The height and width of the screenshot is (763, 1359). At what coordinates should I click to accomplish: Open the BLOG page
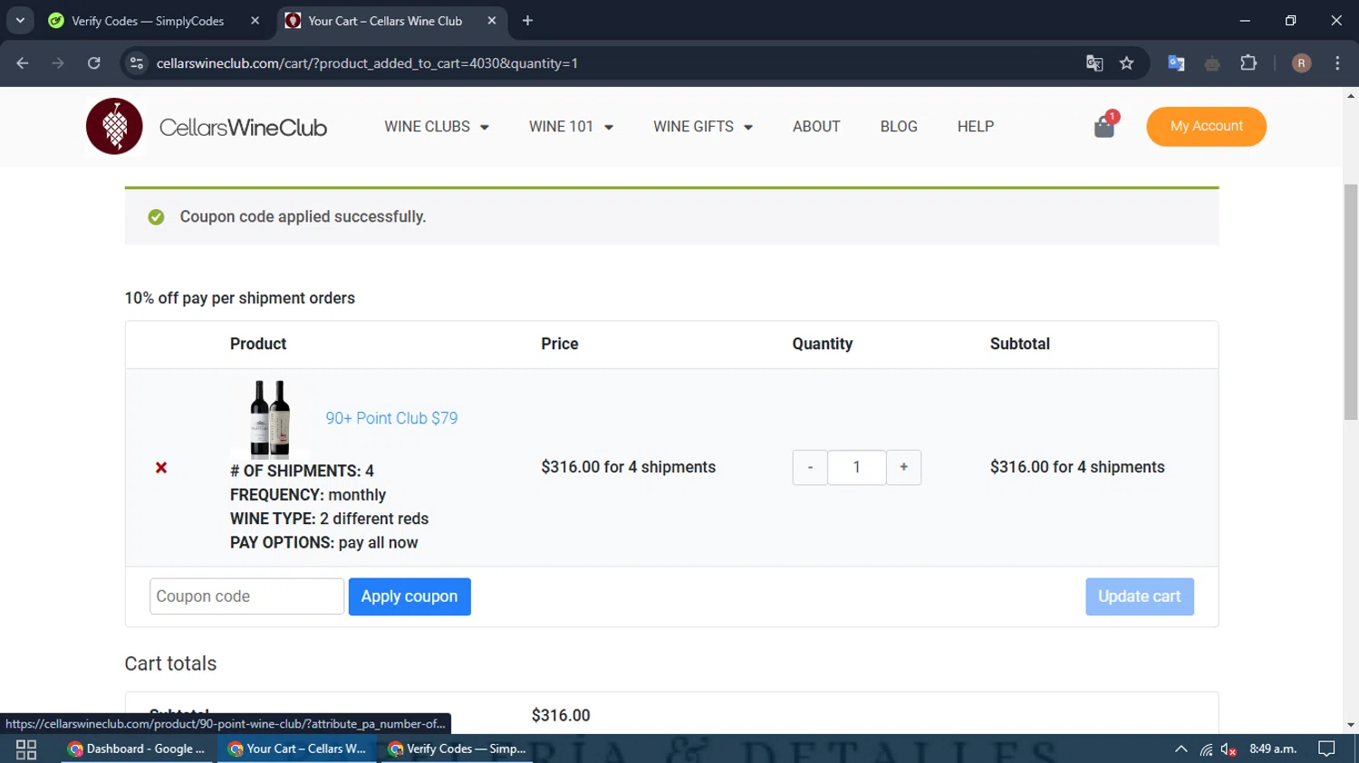click(x=899, y=127)
